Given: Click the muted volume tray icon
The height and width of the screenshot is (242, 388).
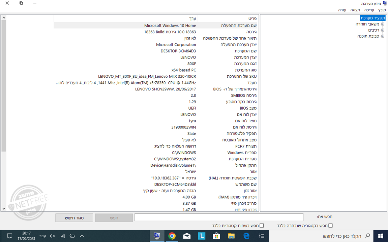Looking at the screenshot, I should click(x=52, y=236).
